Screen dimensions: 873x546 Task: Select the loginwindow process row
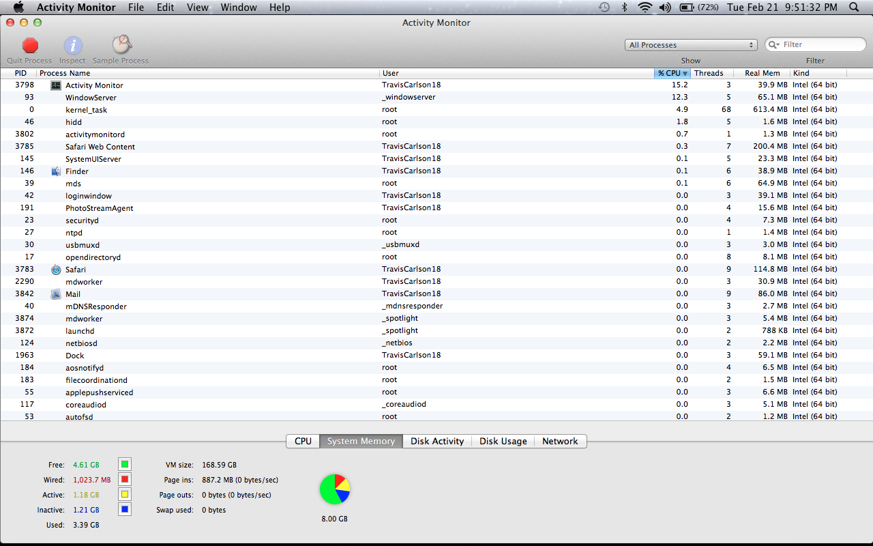436,196
